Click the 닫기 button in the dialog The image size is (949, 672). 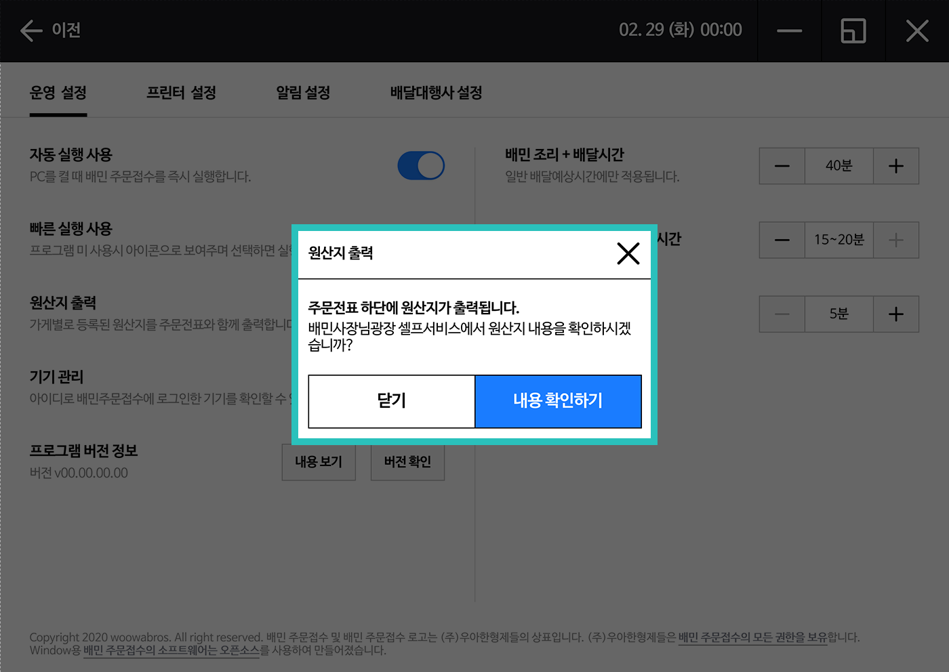click(x=392, y=401)
